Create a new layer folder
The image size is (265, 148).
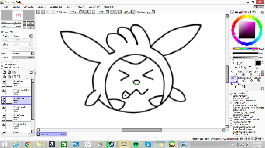tap(14, 72)
